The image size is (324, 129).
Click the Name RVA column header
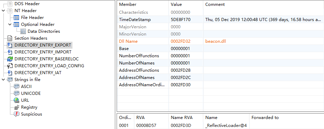[186, 118]
